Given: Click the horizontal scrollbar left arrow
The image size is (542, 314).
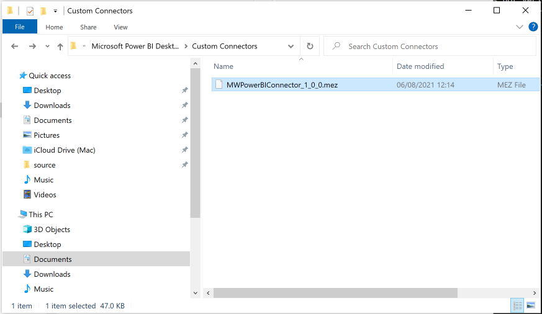Looking at the screenshot, I should point(208,293).
